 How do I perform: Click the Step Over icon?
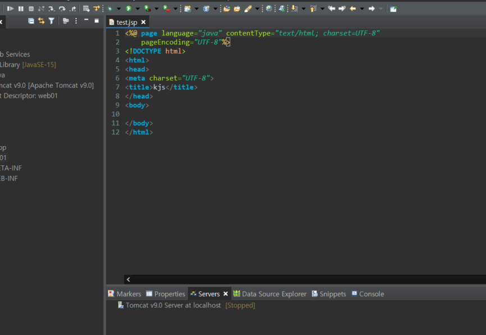pos(62,8)
